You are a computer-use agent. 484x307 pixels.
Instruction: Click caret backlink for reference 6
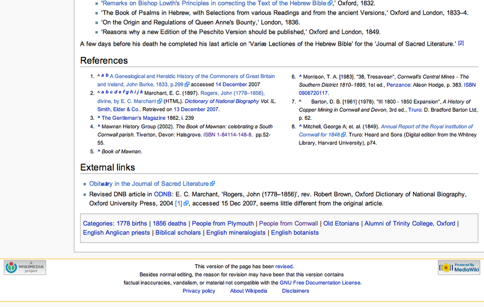click(x=300, y=76)
